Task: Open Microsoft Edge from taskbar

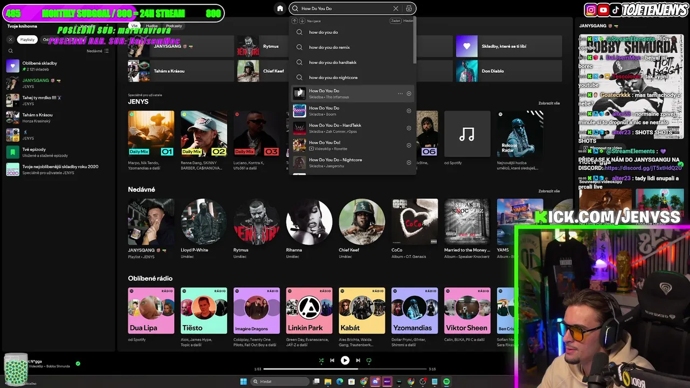Action: click(340, 382)
